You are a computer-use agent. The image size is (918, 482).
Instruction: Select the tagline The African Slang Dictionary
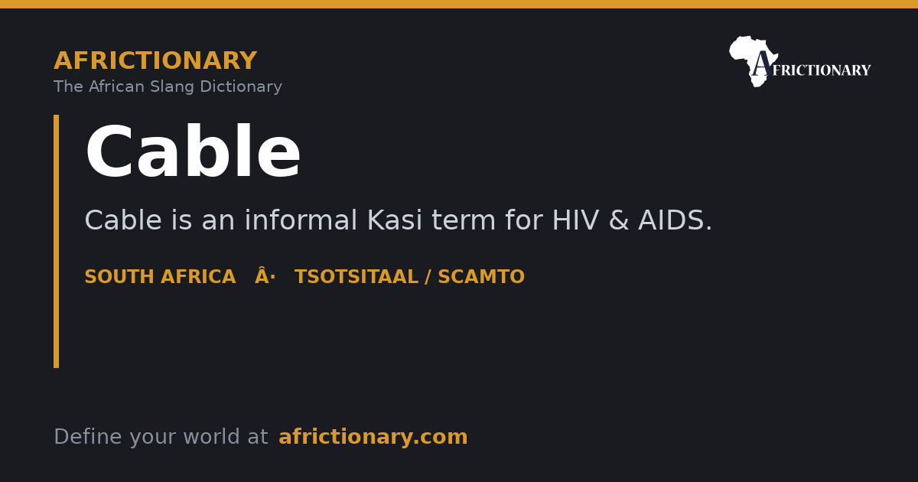point(168,87)
